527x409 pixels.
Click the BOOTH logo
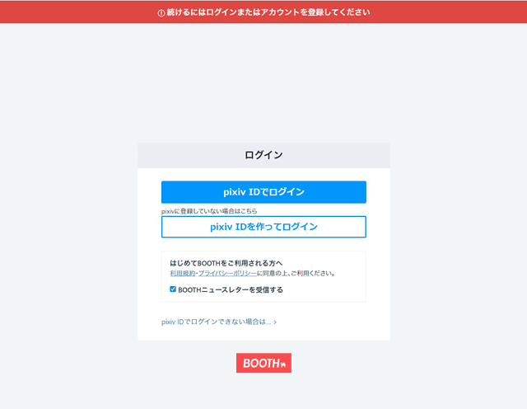[263, 363]
